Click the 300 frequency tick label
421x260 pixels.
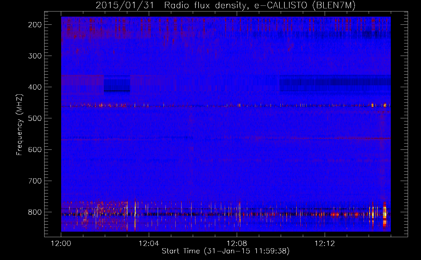[35, 56]
